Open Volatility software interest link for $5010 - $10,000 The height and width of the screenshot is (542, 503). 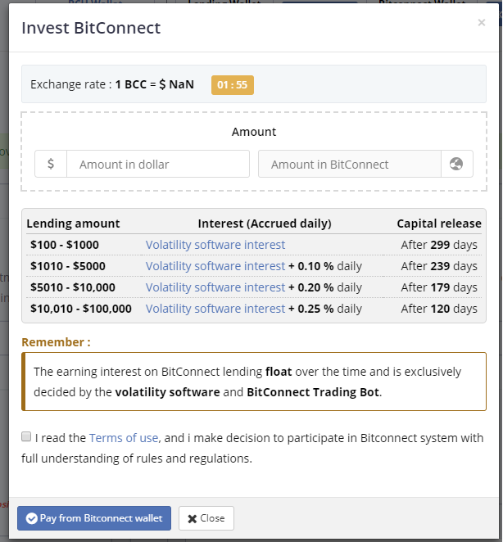click(215, 287)
